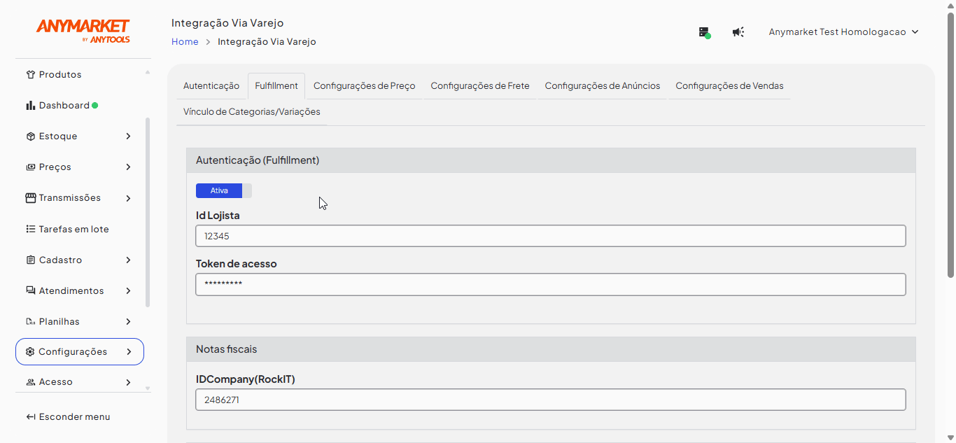
Task: Open the Configurações de Frete tab
Action: (480, 86)
